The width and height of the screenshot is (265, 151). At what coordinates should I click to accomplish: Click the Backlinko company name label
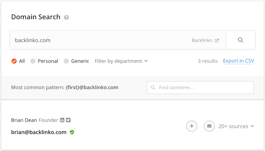(x=202, y=40)
